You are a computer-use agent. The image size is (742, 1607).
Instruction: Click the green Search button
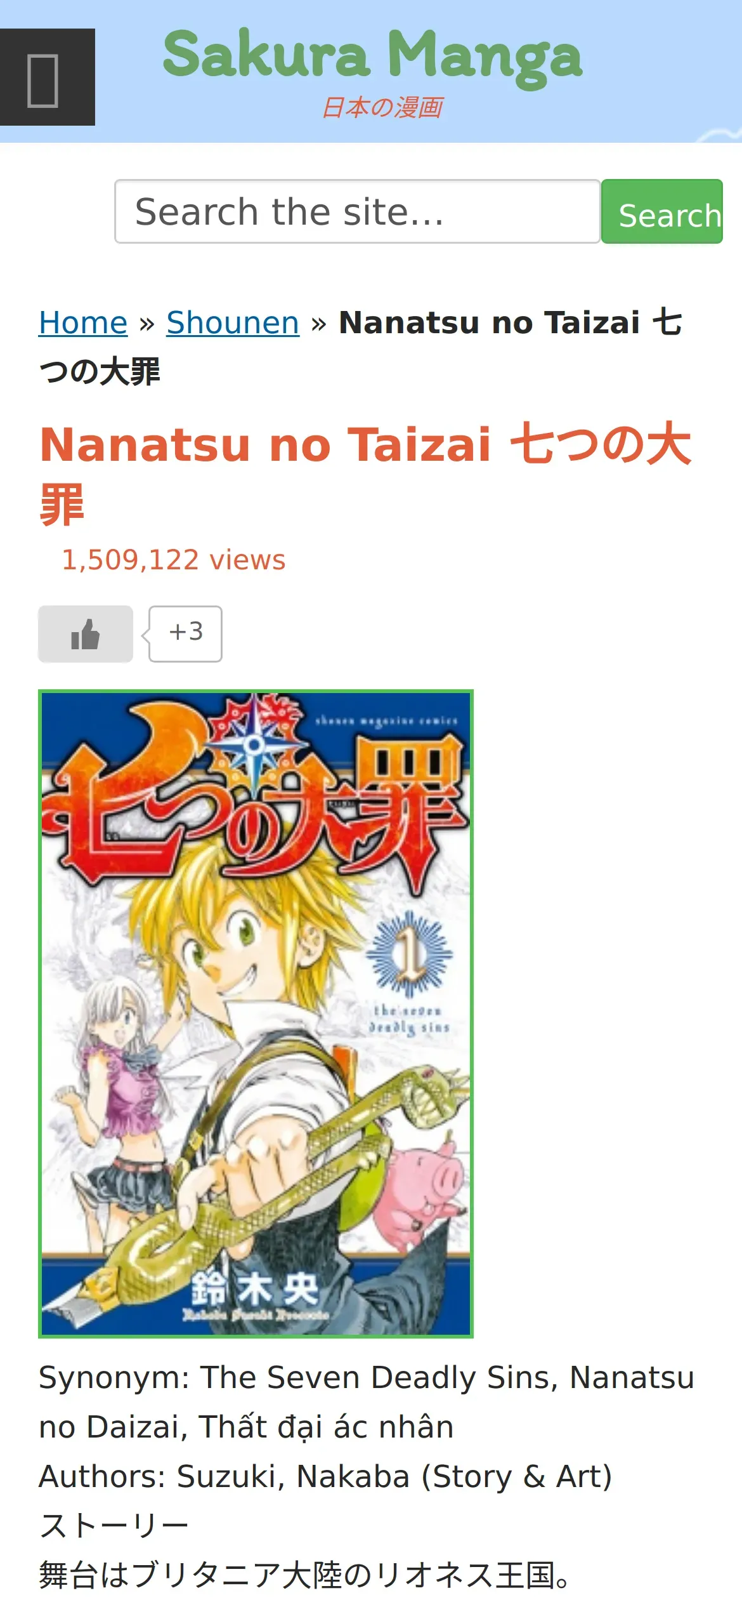662,211
